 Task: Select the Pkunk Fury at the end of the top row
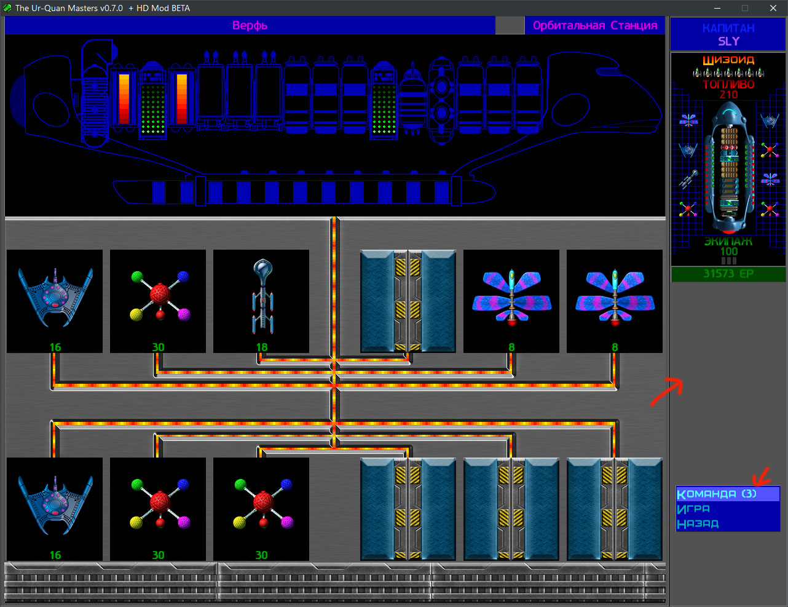coord(615,301)
